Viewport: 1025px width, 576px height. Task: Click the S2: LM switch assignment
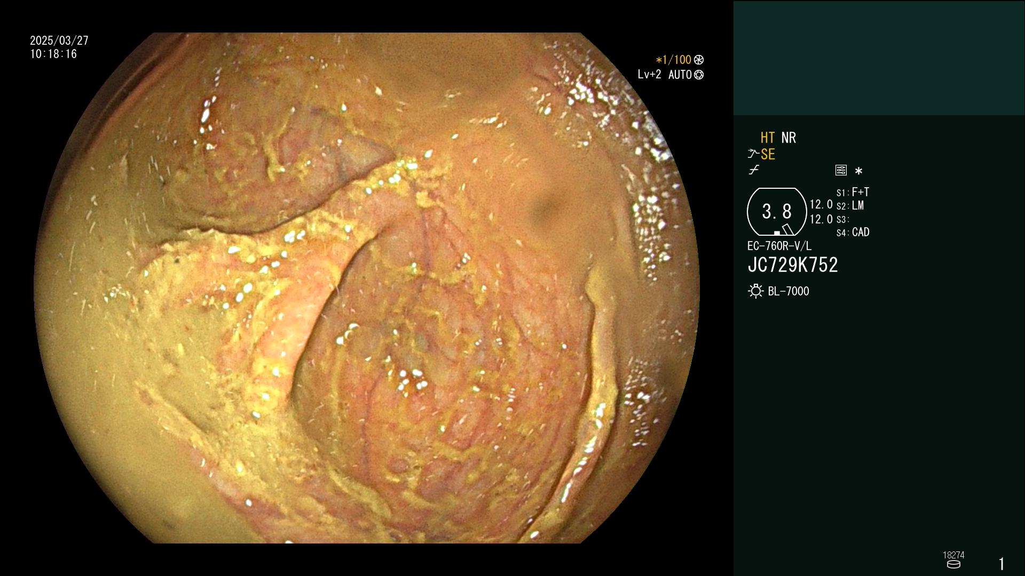click(850, 205)
